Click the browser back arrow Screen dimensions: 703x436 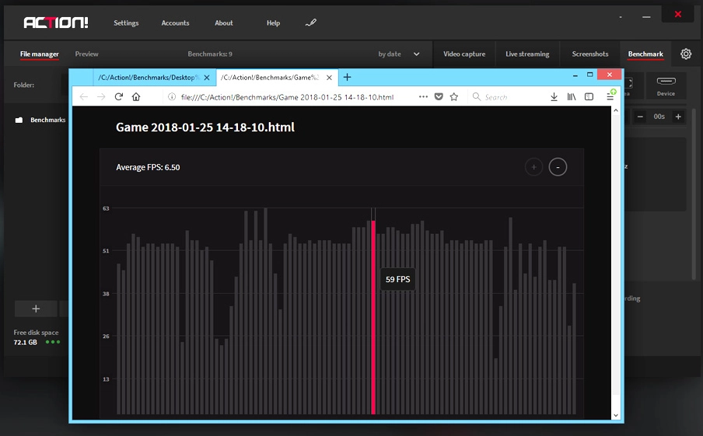83,97
